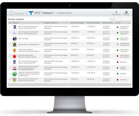The height and width of the screenshot is (116, 139).
Task: Click the red star logo in row 6
Action: pyautogui.click(x=14, y=56)
